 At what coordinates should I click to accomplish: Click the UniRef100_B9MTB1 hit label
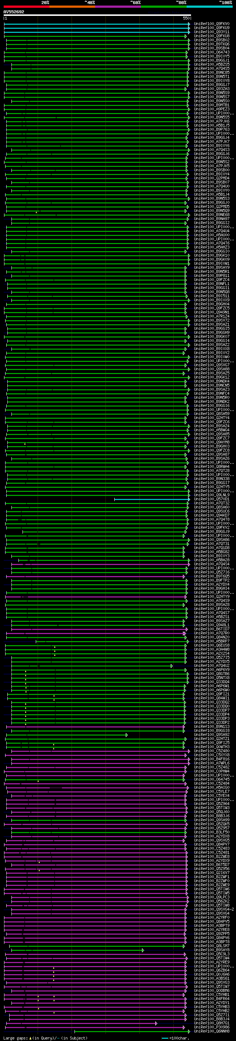[212, 105]
